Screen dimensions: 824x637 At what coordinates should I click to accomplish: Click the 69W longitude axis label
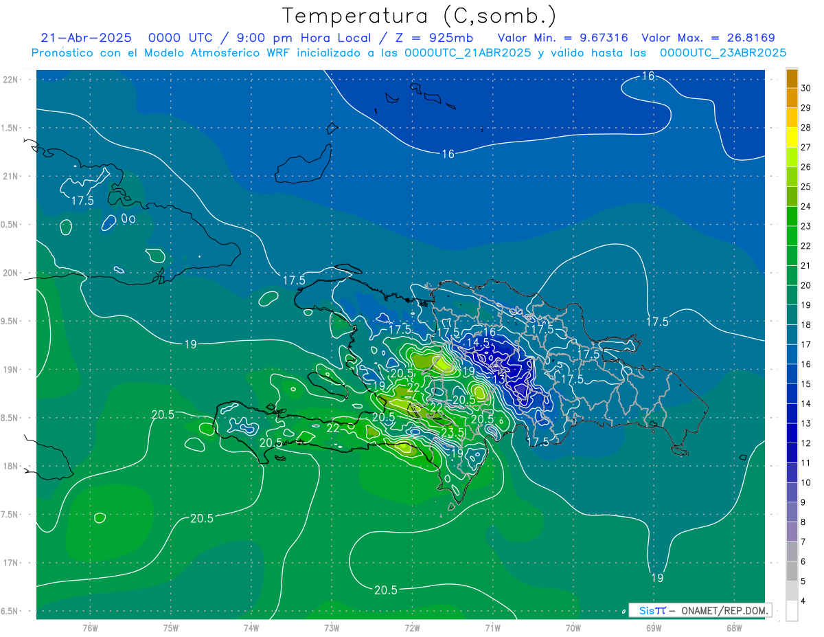[654, 627]
